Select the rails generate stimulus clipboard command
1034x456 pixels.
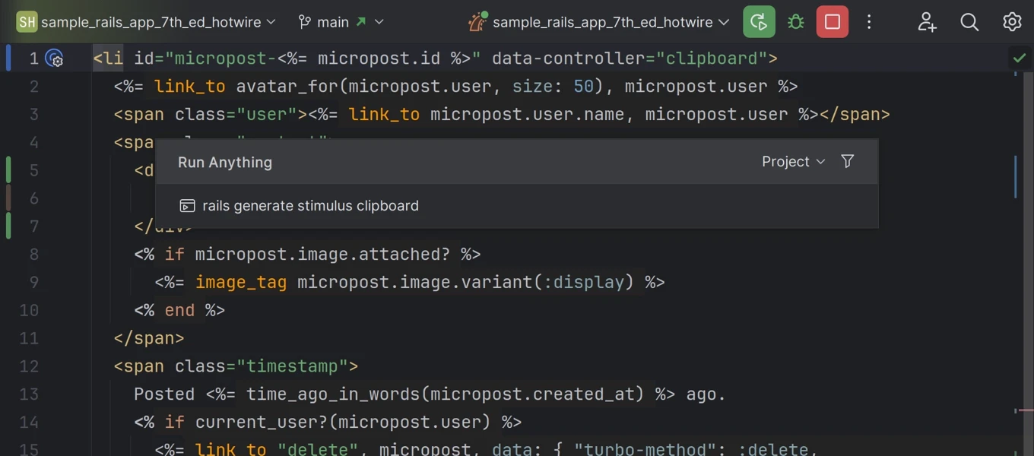[517, 206]
